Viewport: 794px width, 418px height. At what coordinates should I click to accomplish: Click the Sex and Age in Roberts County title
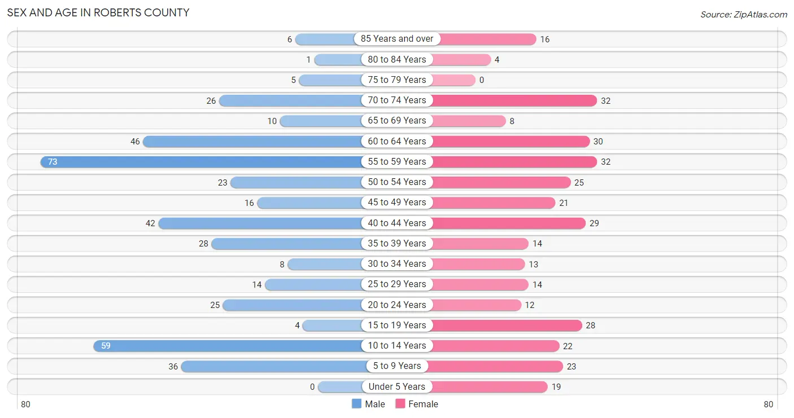click(x=98, y=12)
